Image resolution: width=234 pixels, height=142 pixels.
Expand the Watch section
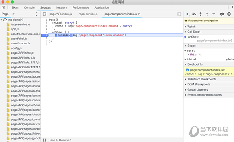(x=186, y=27)
